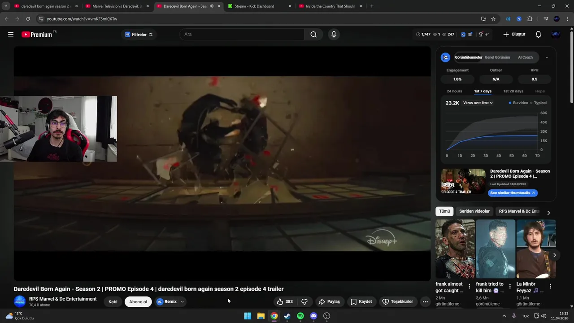Click the 'Teşekkürler' thanks button
Screen dimensions: 574x323
(x=397, y=301)
